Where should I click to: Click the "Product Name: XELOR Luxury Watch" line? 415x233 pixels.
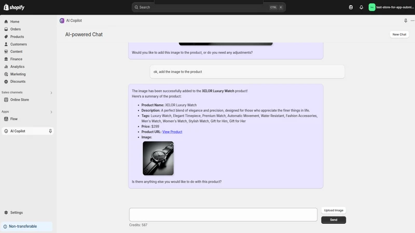[x=169, y=105]
